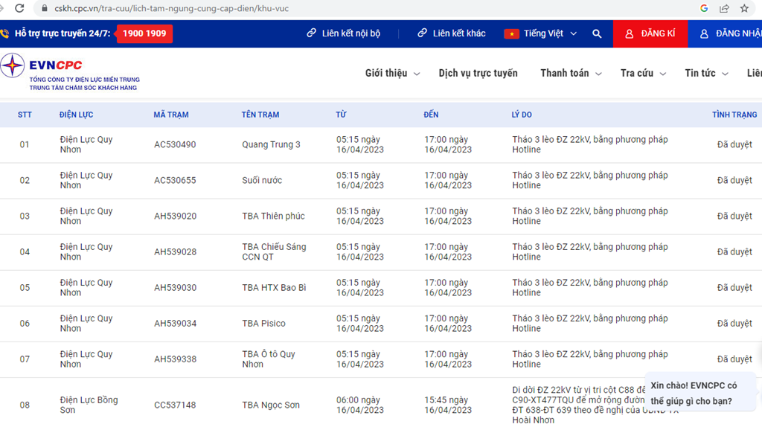The height and width of the screenshot is (430, 762).
Task: Open the Google icon in address bar
Action: coord(704,8)
